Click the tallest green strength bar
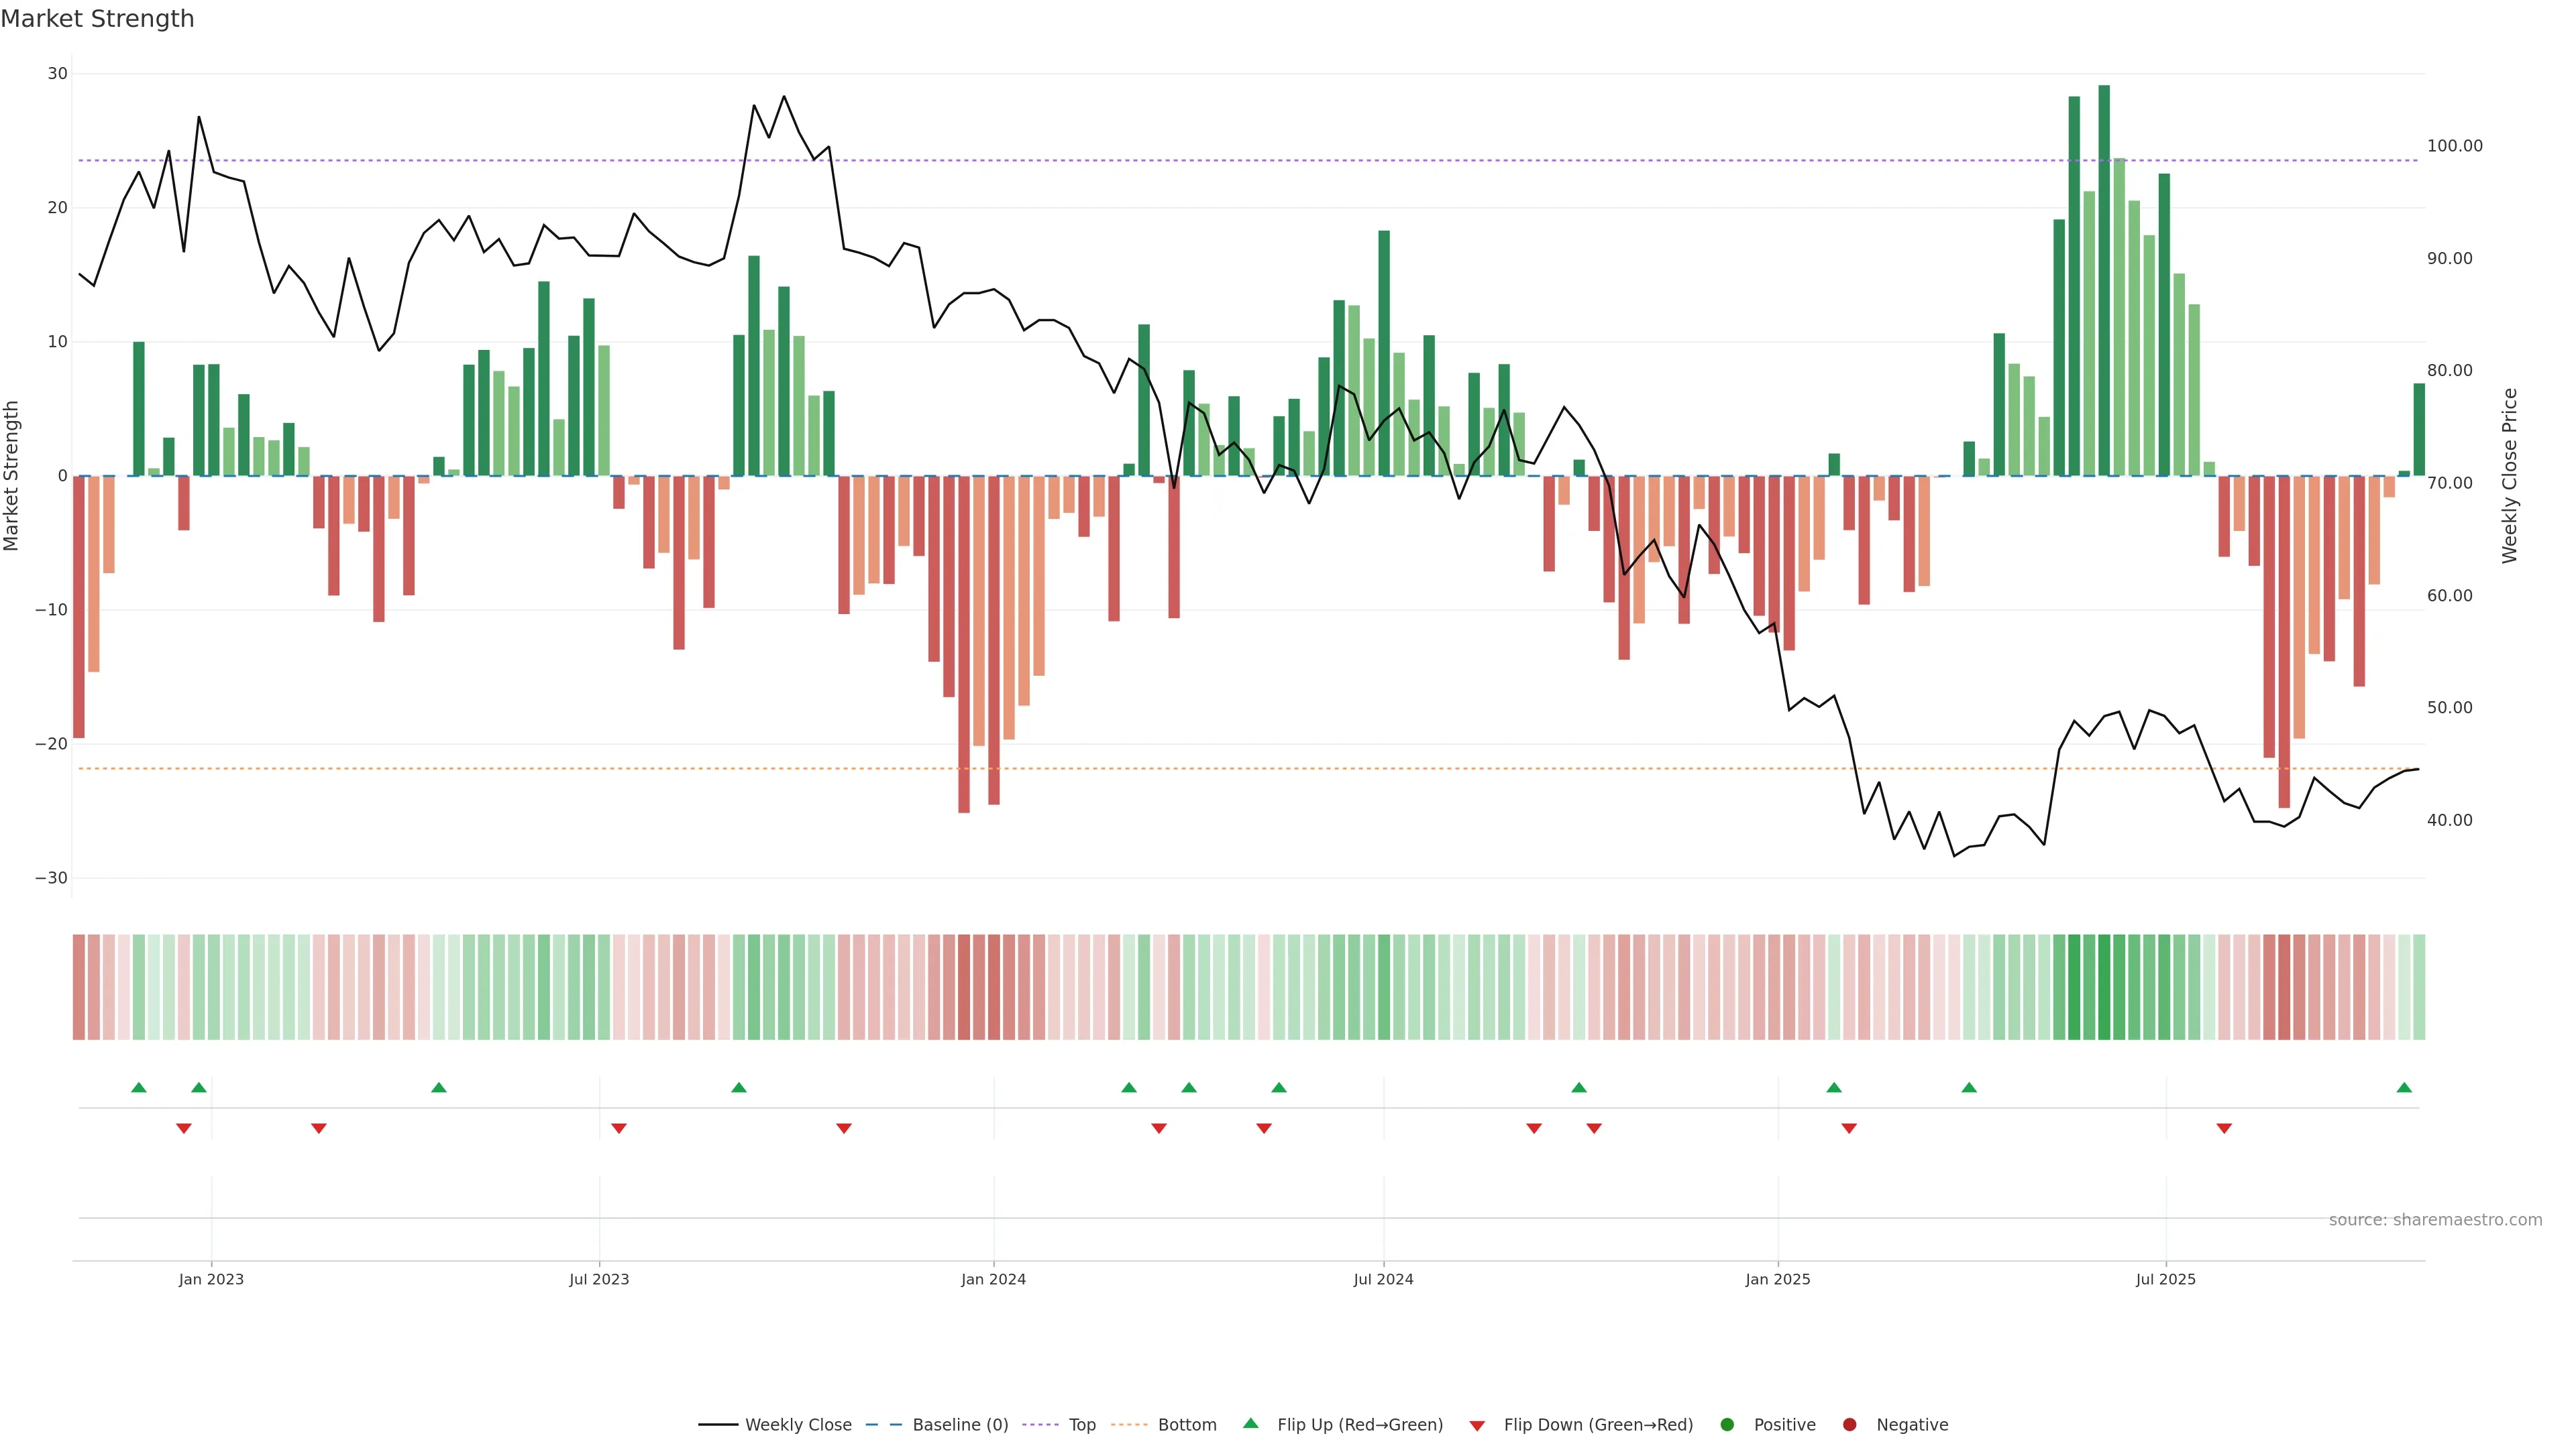 [x=2104, y=280]
